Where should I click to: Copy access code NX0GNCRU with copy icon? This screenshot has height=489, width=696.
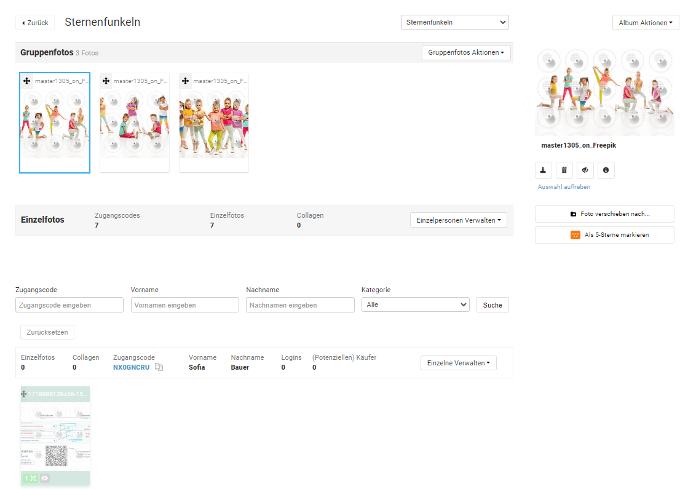(159, 367)
